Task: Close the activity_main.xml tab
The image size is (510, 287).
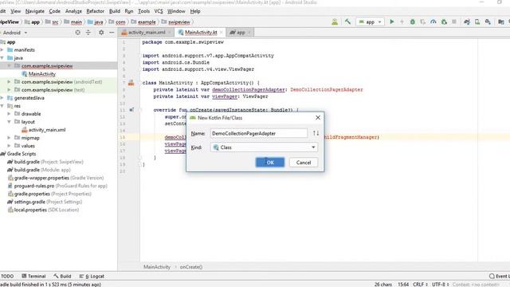Action: (x=170, y=33)
